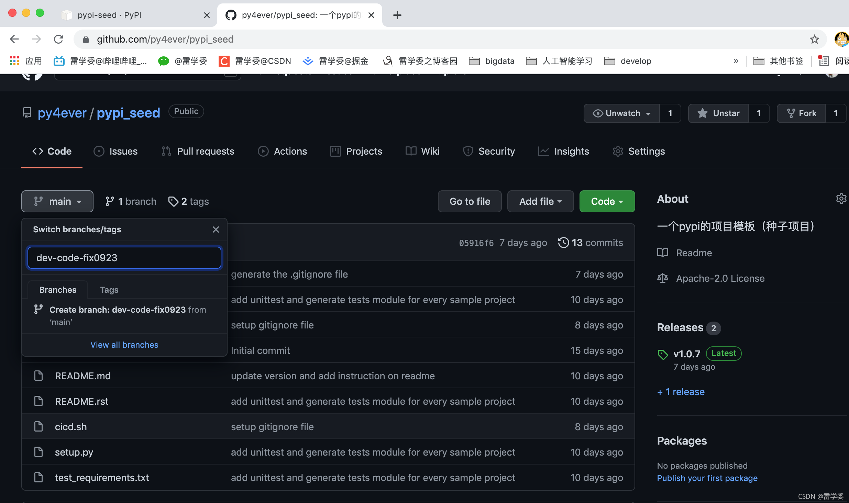Click the v1.0.7 release tag icon

coord(663,354)
